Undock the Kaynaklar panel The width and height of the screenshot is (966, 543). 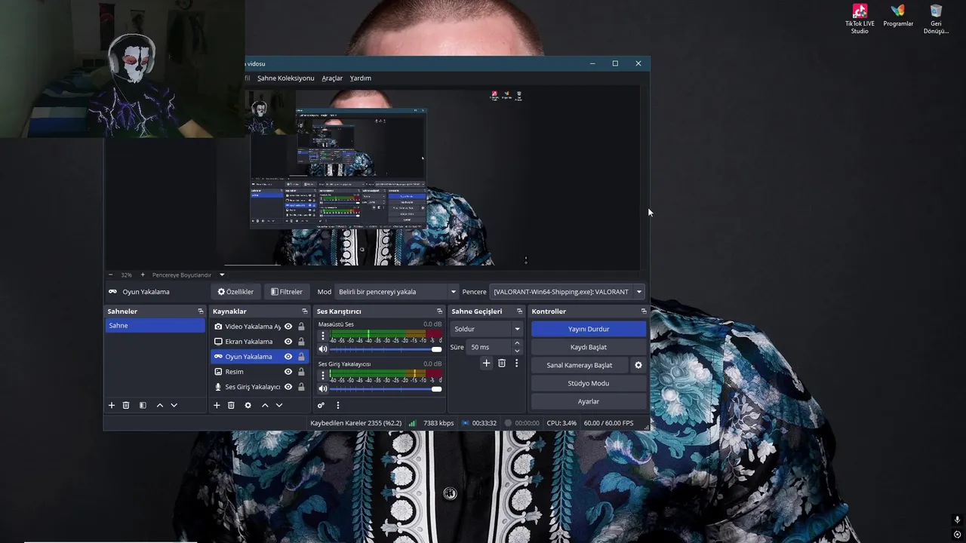click(x=305, y=311)
